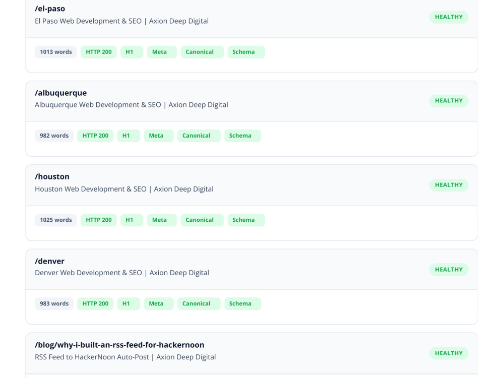Click HTTP 200 tag in /denver card
This screenshot has height=378, width=504.
[x=95, y=304]
